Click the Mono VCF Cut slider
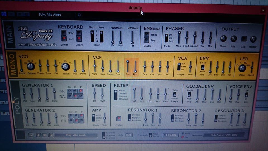Image resolution: width=268 pixels, height=151 pixels. pos(128,67)
